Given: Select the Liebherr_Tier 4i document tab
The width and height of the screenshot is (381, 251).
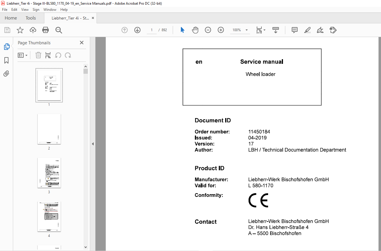Looking at the screenshot, I should (x=70, y=18).
